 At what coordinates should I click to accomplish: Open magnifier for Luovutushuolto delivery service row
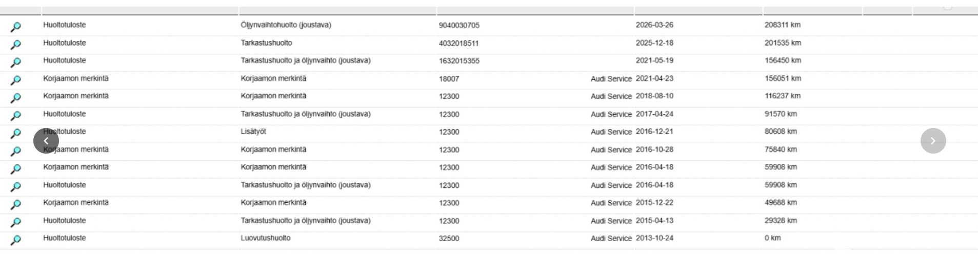tap(16, 240)
